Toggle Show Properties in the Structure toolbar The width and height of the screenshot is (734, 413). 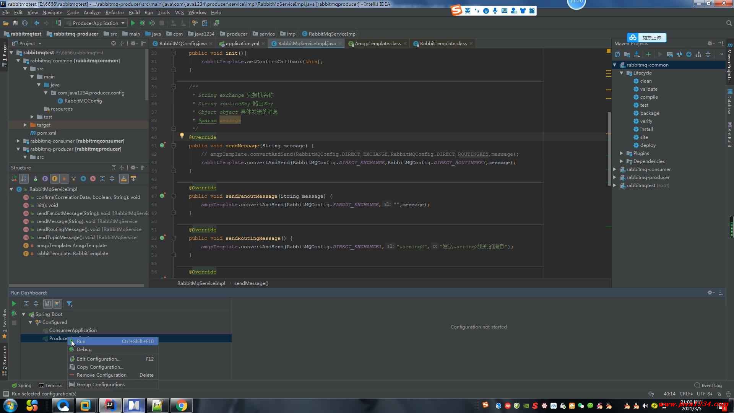(45, 179)
